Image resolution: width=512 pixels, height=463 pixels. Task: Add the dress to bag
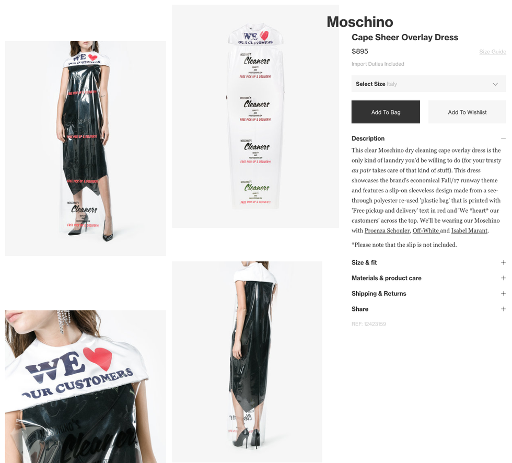click(386, 112)
